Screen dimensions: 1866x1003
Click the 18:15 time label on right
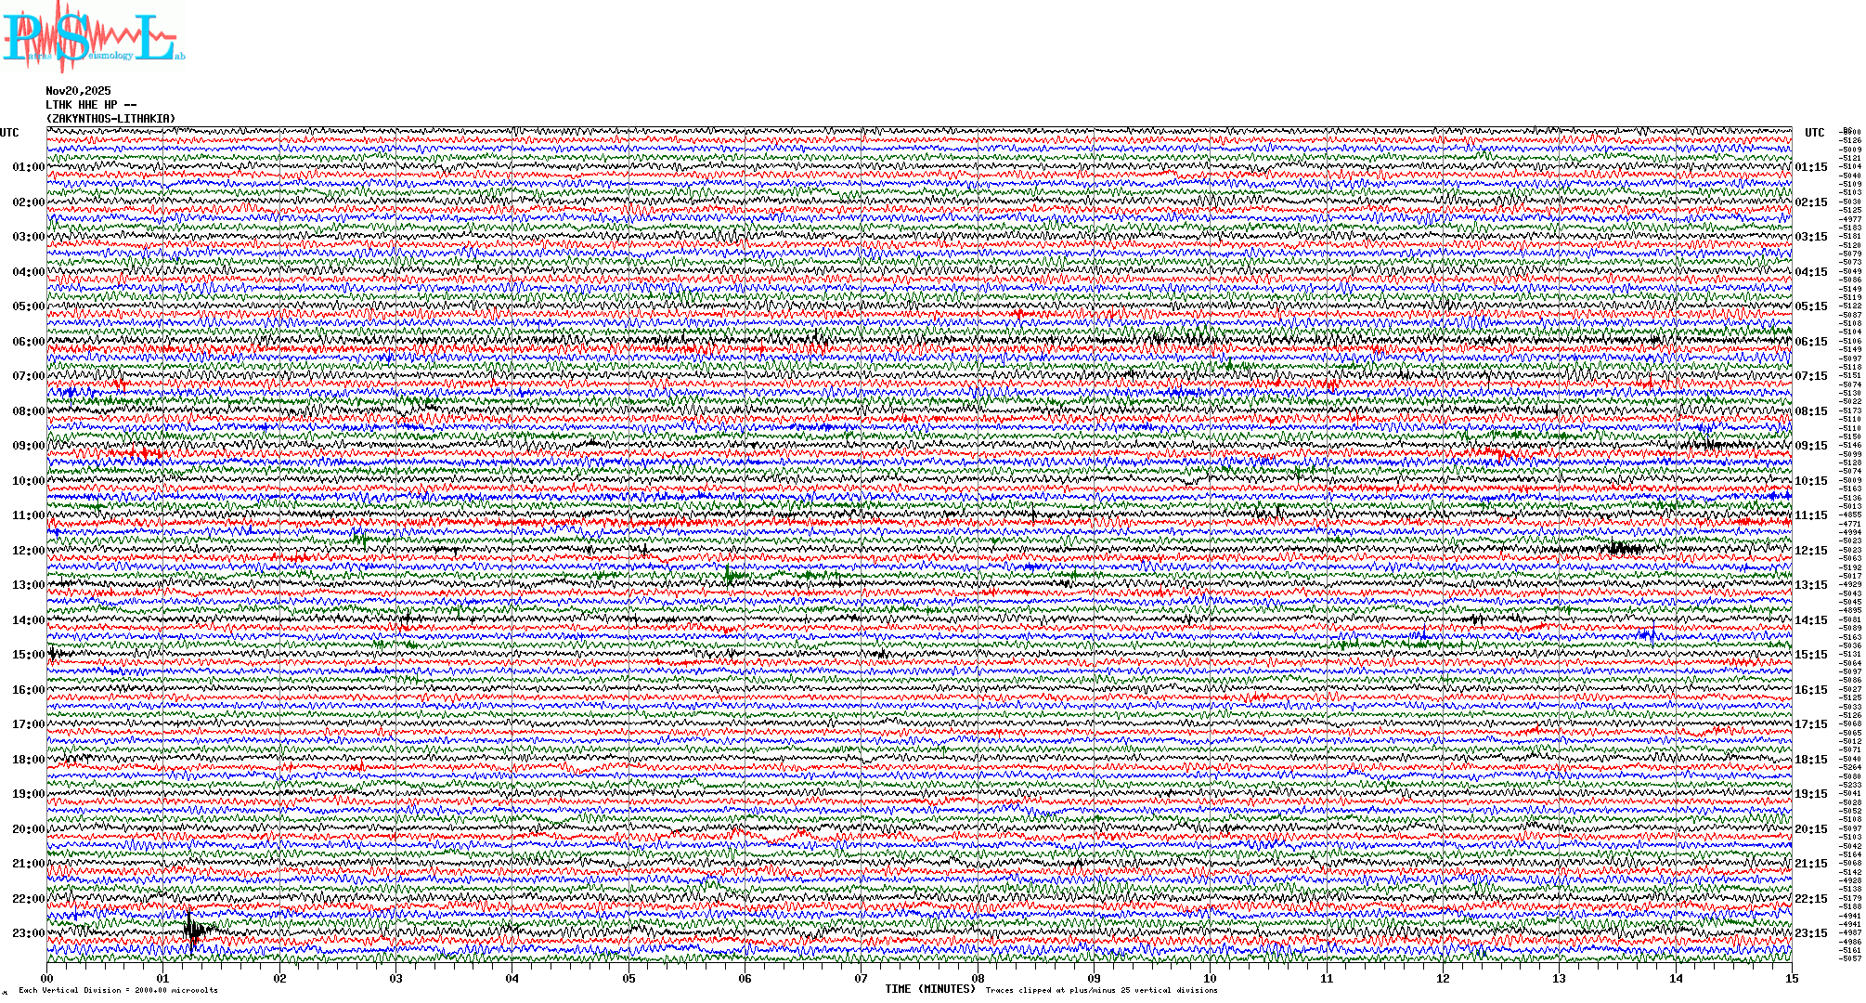[x=1810, y=760]
